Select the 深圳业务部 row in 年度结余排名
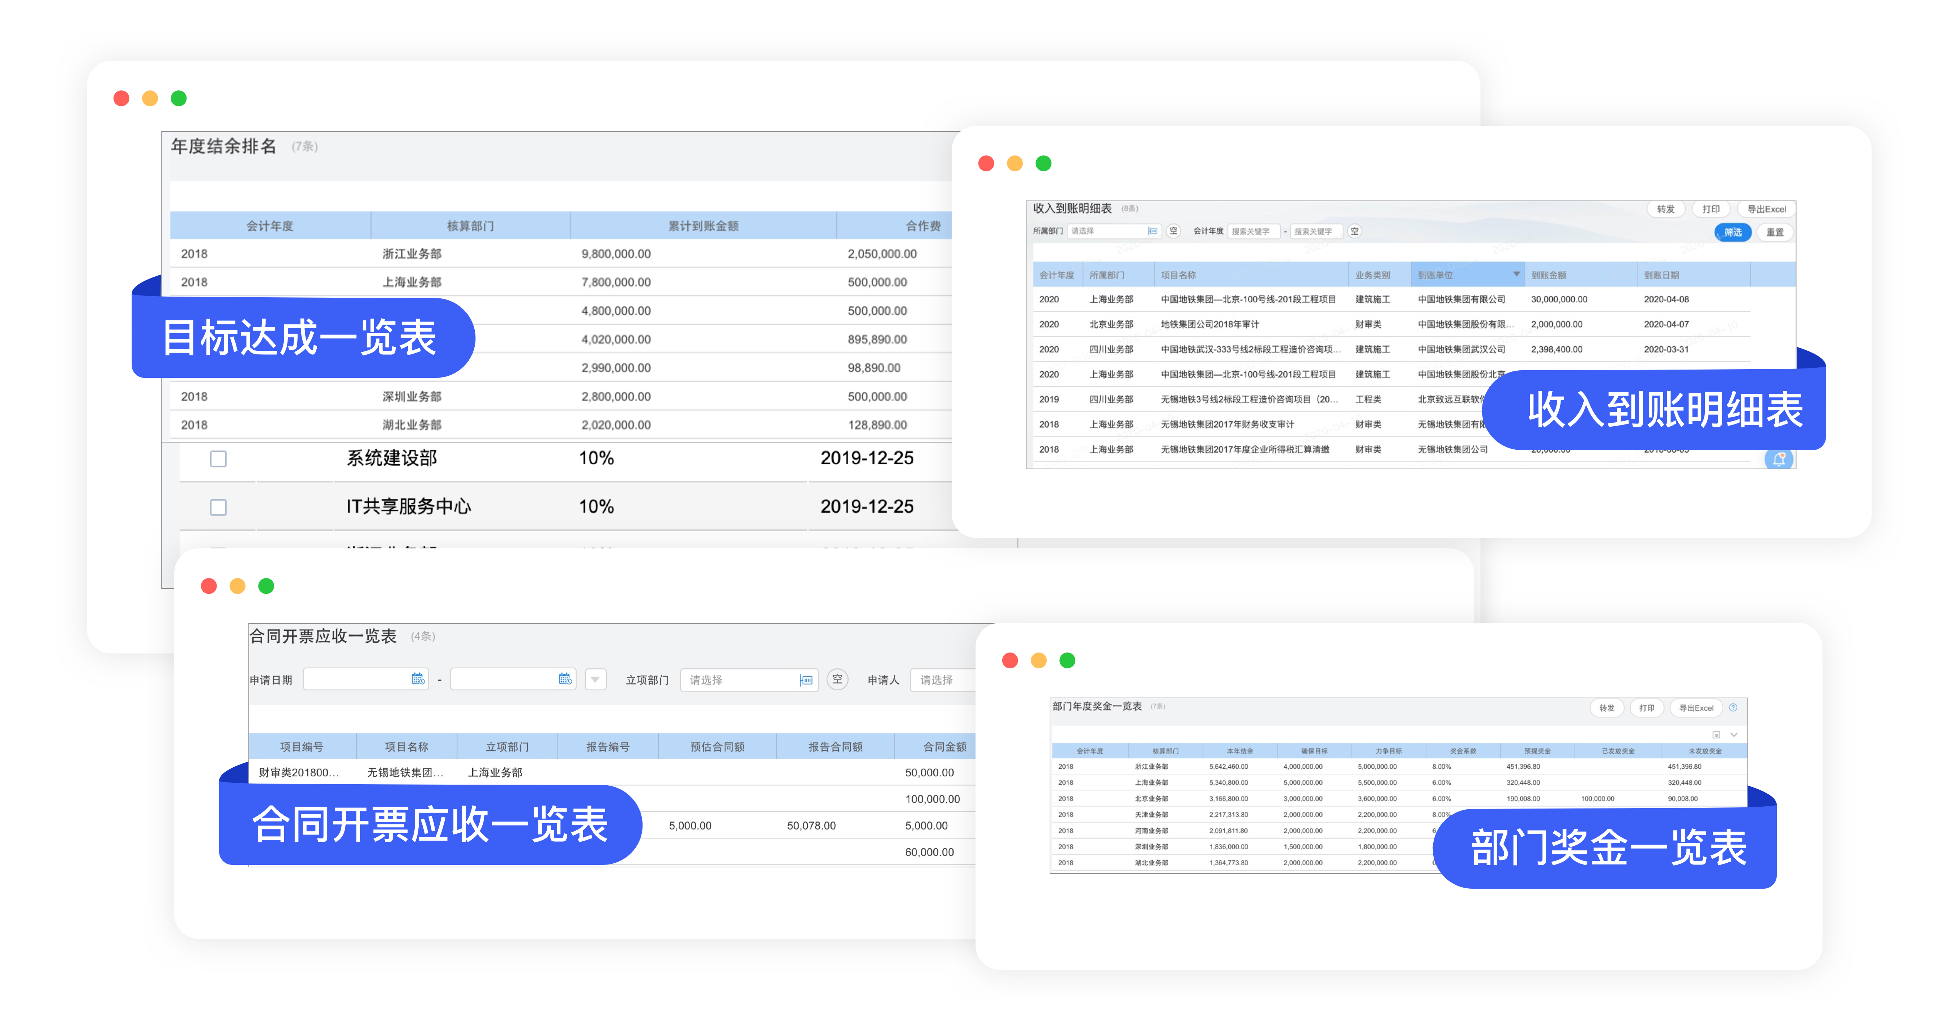1959x1031 pixels. (x=560, y=397)
